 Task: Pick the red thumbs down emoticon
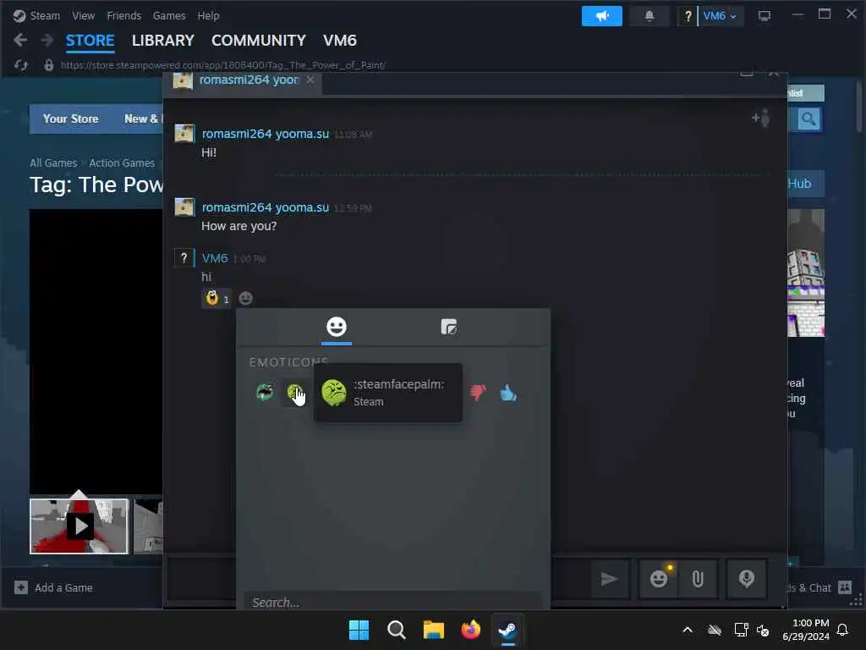(x=479, y=393)
